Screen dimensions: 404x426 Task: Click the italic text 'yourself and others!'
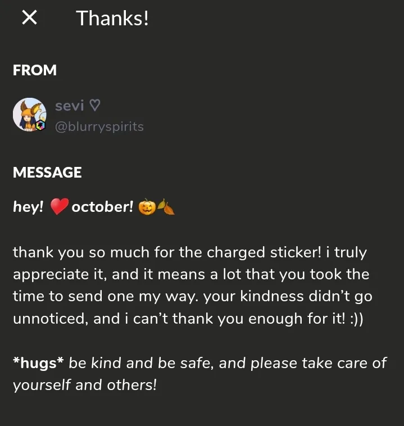tap(84, 385)
